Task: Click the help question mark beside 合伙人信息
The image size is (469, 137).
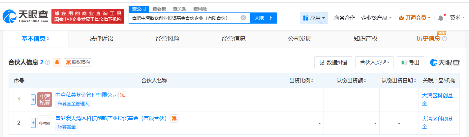Action: point(47,62)
